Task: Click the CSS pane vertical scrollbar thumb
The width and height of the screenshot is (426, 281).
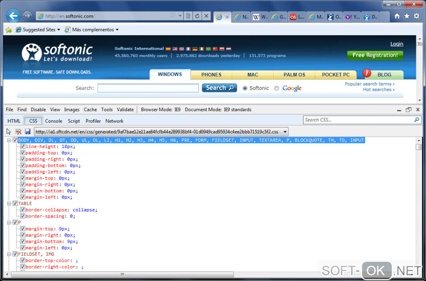Action: 418,147
